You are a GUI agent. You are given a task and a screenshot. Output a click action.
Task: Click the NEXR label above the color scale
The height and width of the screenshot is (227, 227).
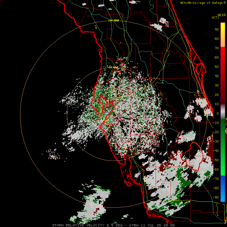pyautogui.click(x=221, y=15)
